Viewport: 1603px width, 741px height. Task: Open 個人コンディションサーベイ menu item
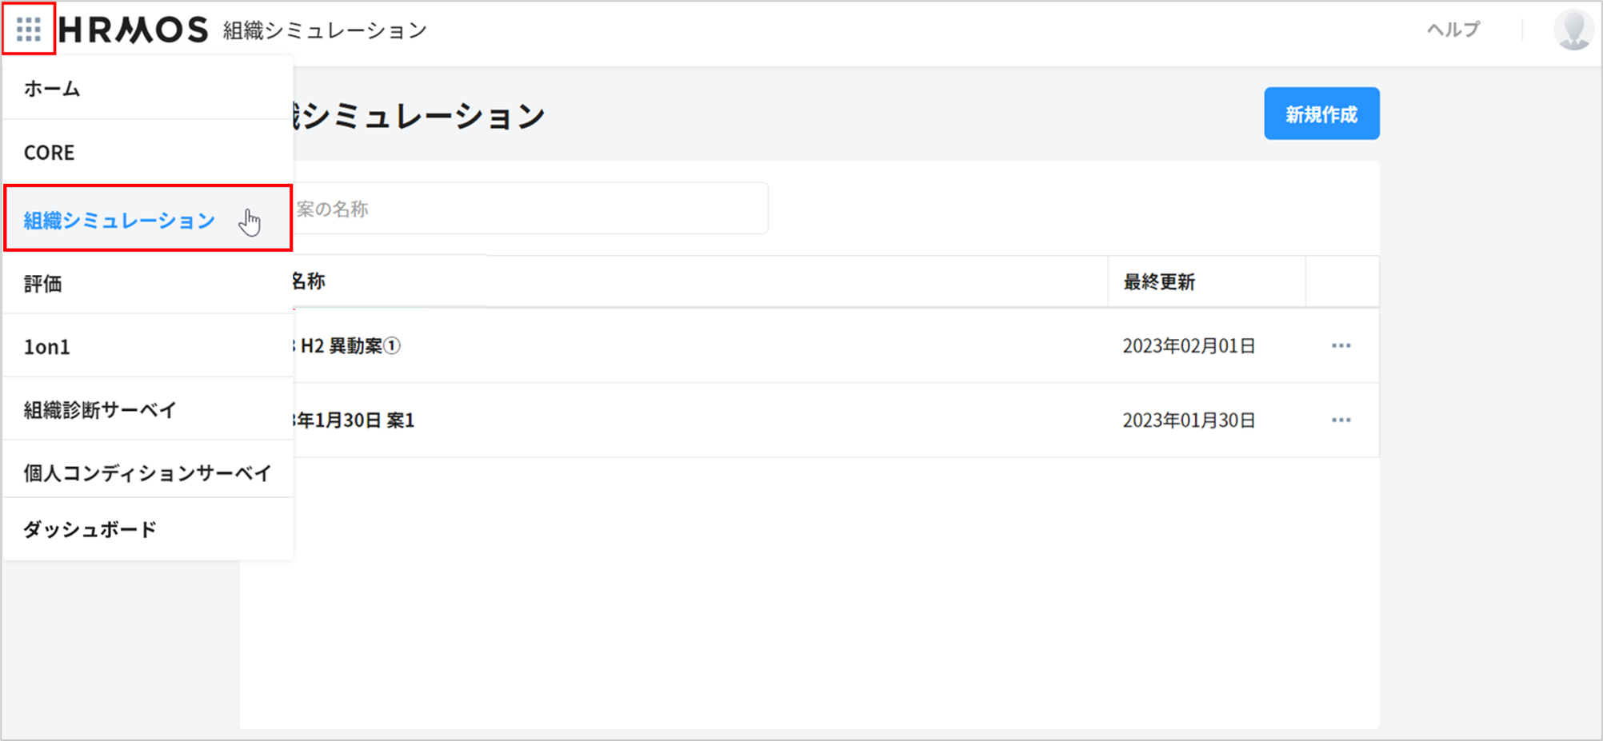[x=147, y=473]
